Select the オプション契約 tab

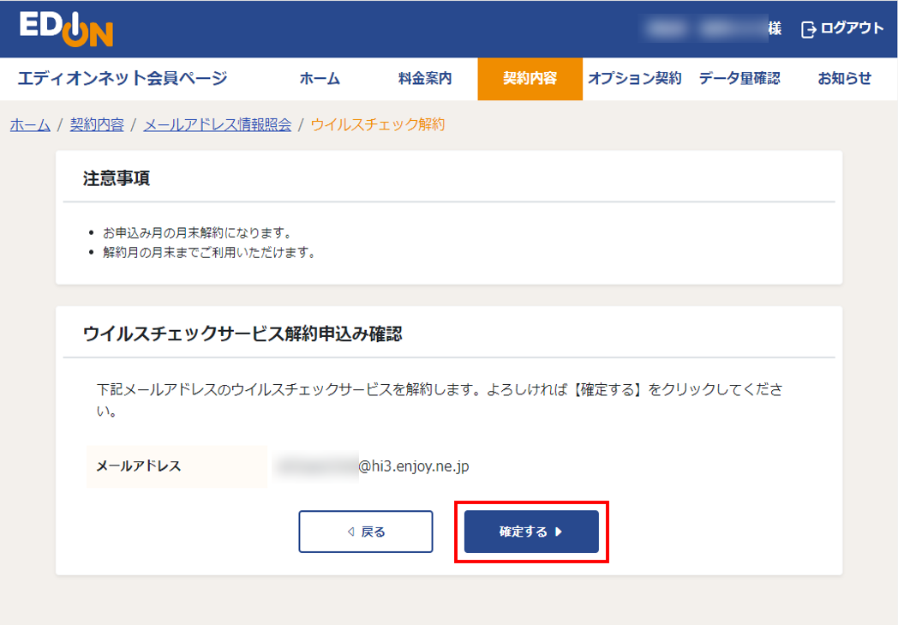[x=635, y=78]
